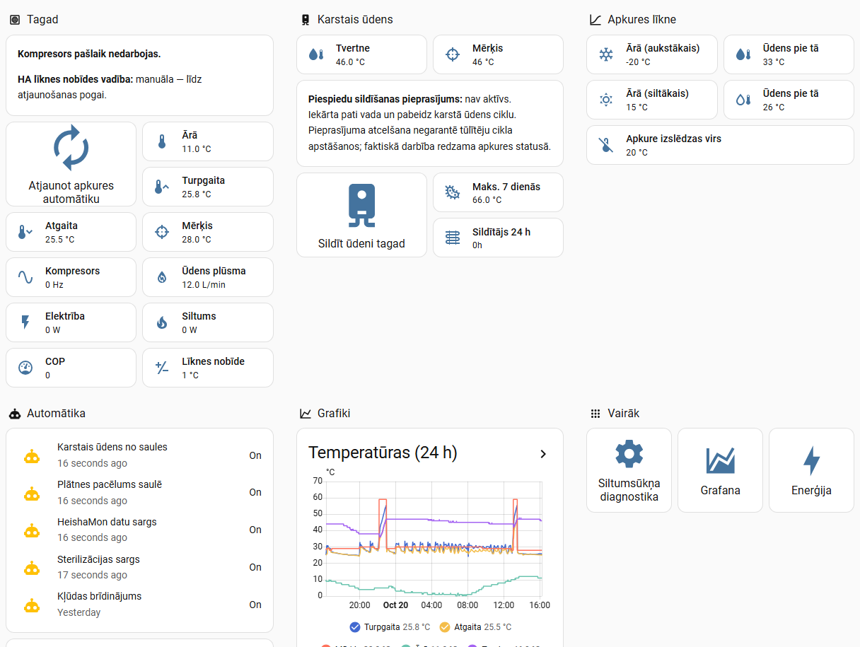Select the Līknes nobīde plus-minus icon

coord(162,368)
